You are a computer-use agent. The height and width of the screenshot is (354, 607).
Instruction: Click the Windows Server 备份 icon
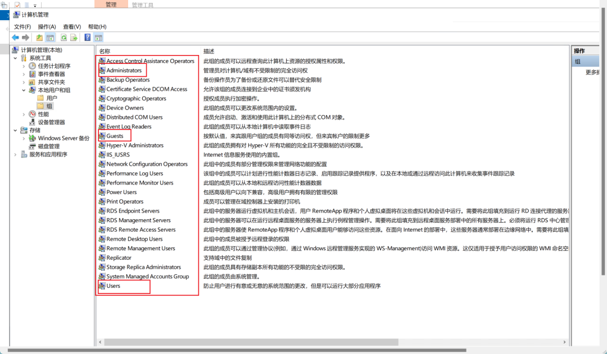[x=33, y=139]
